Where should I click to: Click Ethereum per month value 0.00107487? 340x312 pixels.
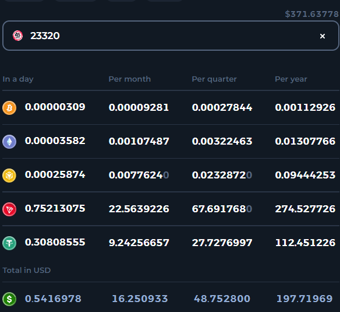click(139, 141)
